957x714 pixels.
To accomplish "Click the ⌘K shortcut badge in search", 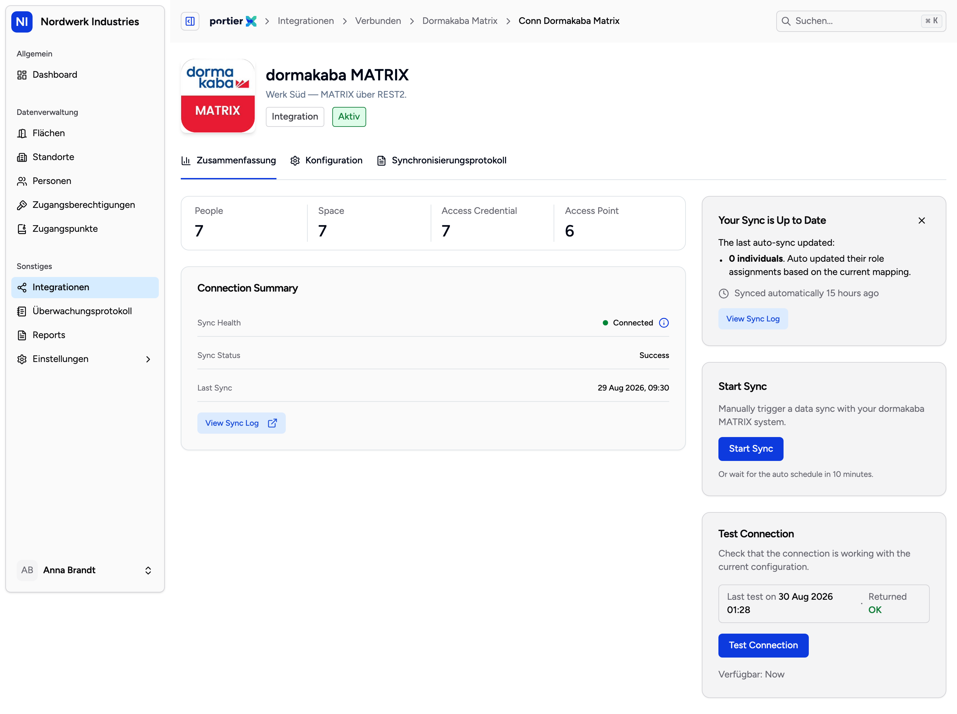I will (x=931, y=21).
